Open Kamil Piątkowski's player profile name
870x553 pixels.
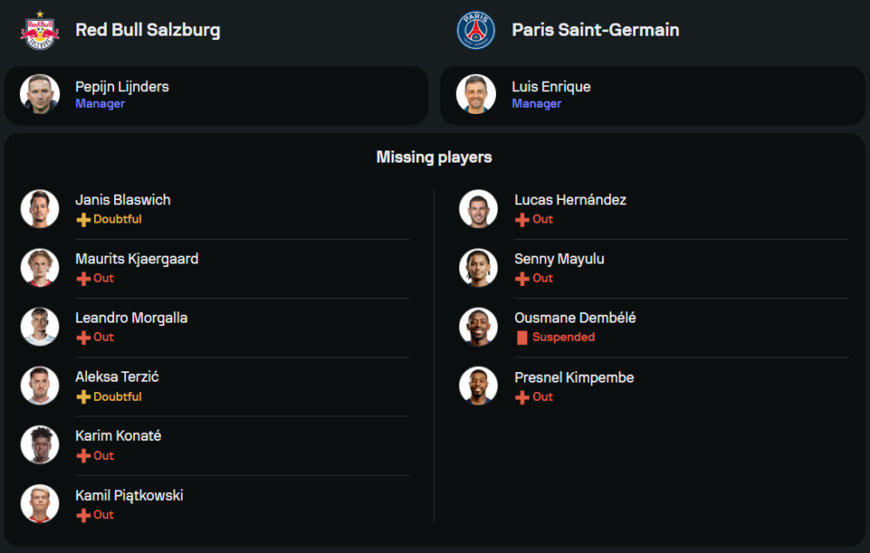click(129, 496)
